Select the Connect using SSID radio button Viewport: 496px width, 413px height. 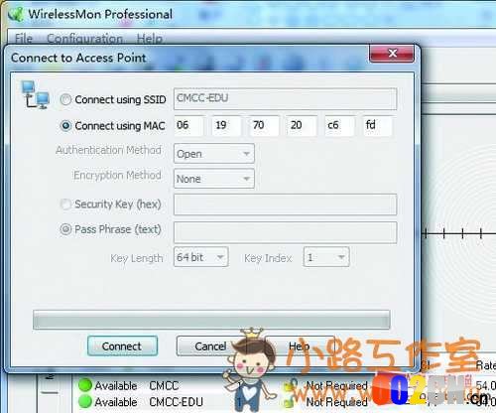[65, 99]
